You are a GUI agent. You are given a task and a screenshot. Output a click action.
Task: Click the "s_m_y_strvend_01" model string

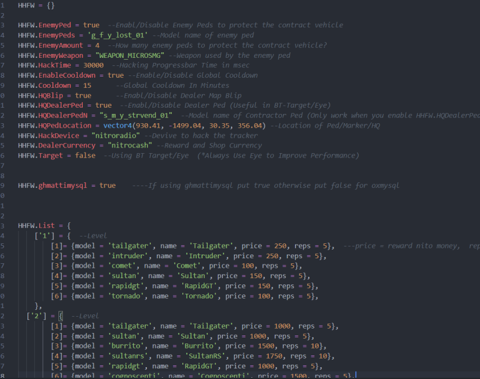click(136, 115)
